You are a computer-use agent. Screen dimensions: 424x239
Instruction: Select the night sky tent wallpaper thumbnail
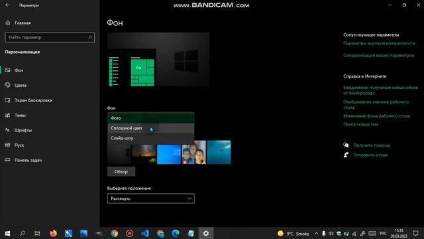144,154
